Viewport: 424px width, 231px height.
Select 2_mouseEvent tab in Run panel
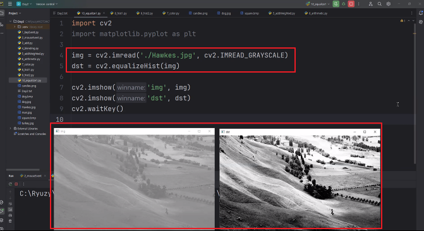click(x=31, y=176)
